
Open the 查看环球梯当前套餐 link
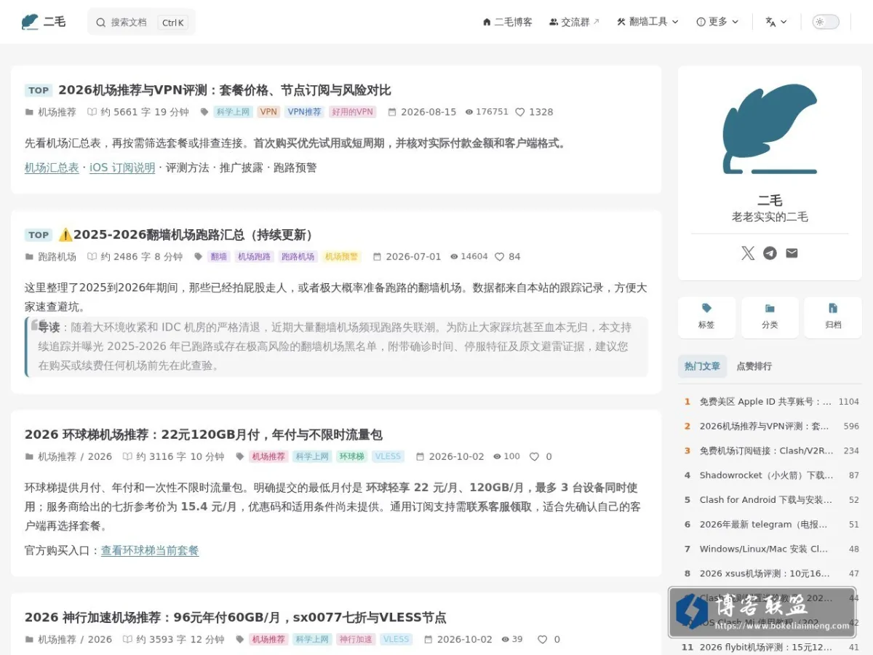pyautogui.click(x=150, y=551)
